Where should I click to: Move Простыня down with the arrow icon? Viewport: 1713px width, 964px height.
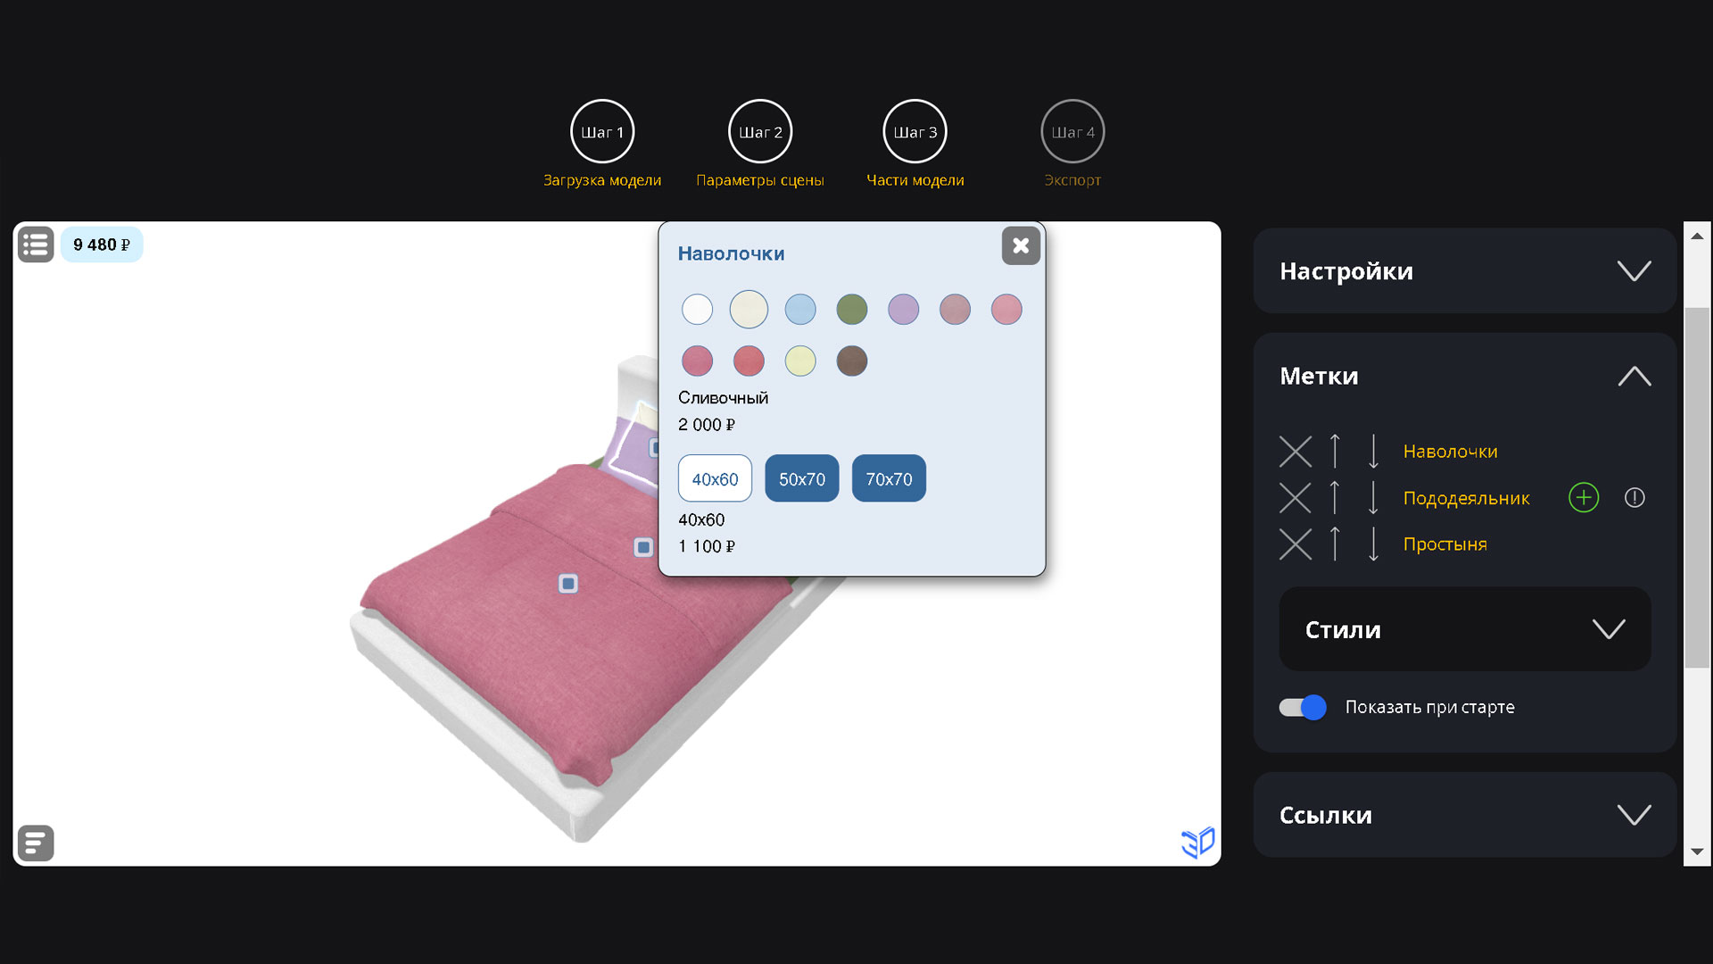(1374, 544)
